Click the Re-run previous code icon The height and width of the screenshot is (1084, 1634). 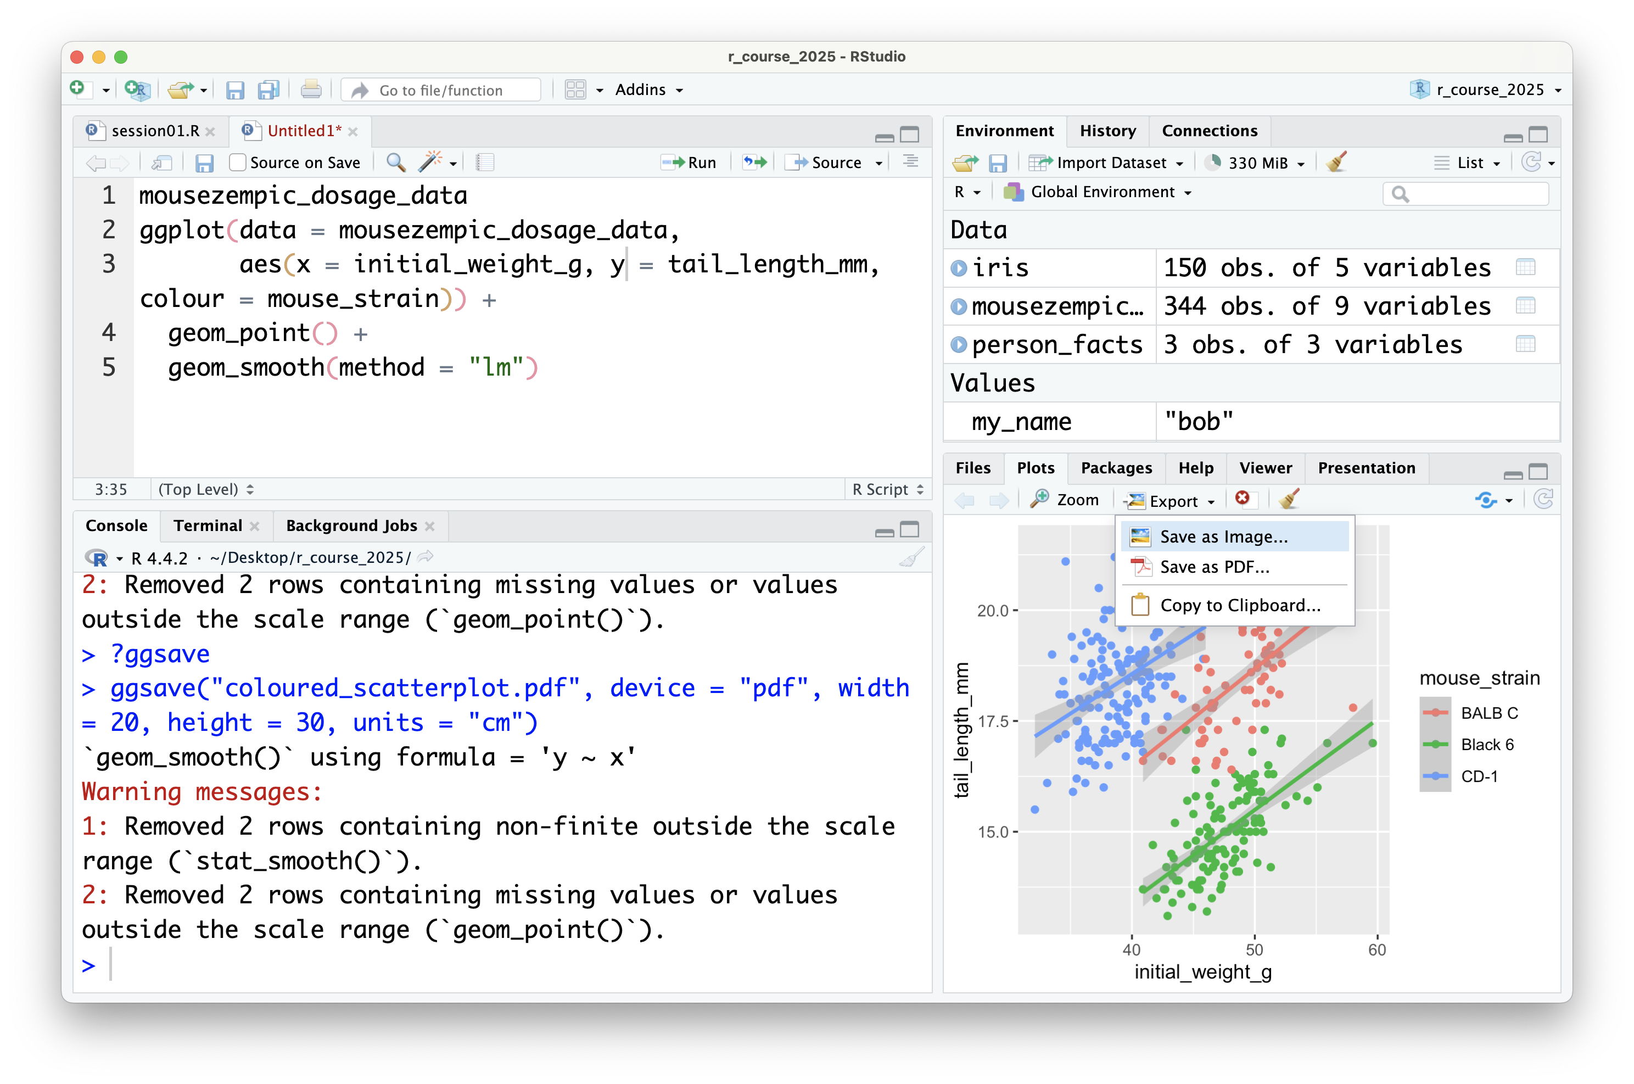coord(755,163)
